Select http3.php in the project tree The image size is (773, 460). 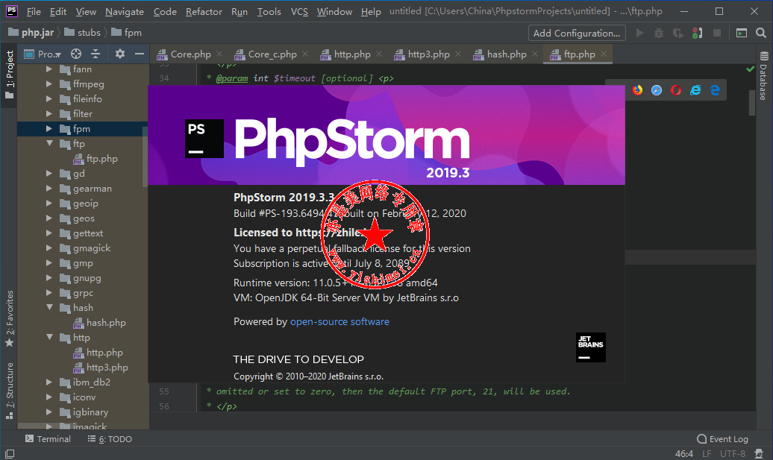pos(101,368)
